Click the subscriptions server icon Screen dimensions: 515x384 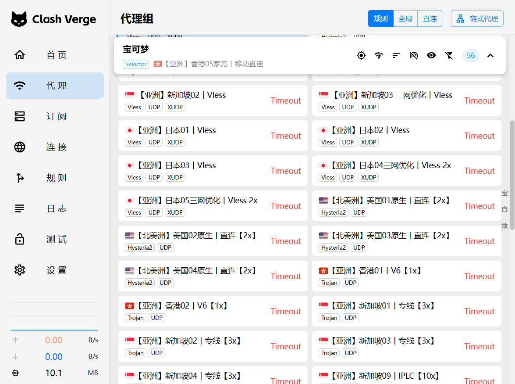[x=20, y=116]
